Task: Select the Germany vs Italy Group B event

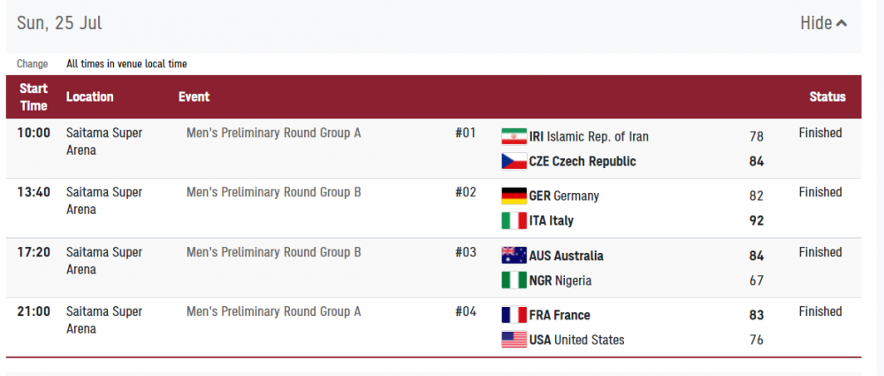Action: pyautogui.click(x=274, y=192)
